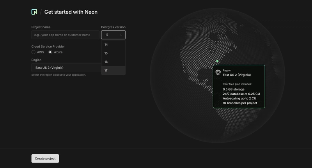Image resolution: width=312 pixels, height=168 pixels.
Task: Click the Neon logo icon
Action: 34,12
